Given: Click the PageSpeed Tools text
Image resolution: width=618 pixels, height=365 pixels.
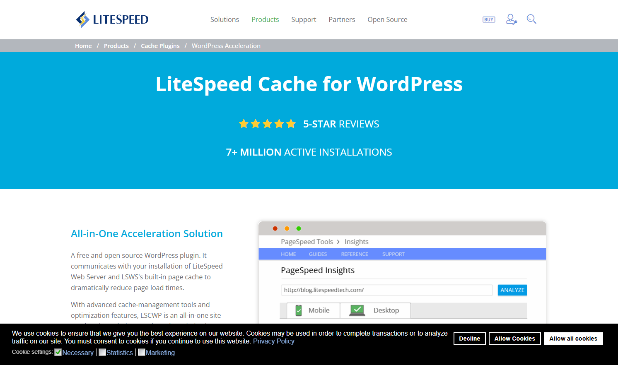Looking at the screenshot, I should pyautogui.click(x=307, y=242).
